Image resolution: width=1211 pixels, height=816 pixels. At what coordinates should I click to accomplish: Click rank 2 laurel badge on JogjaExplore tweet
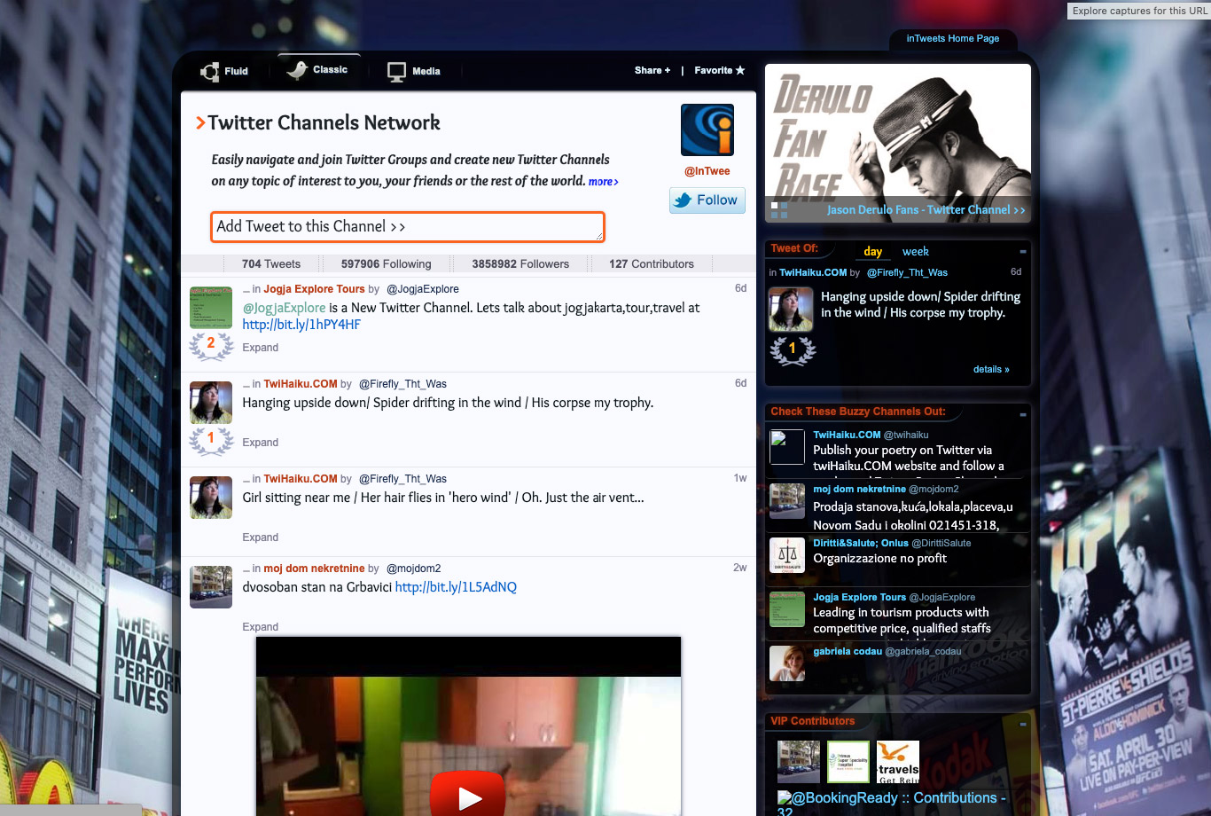click(x=211, y=345)
